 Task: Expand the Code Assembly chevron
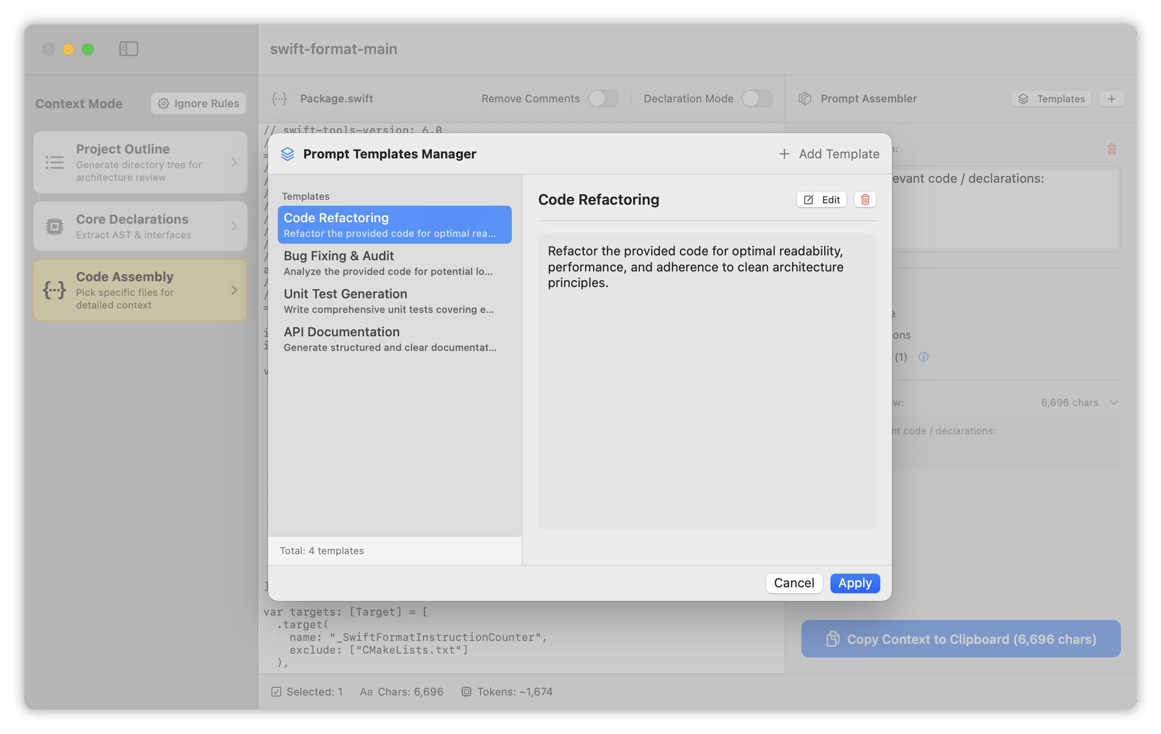(x=234, y=290)
